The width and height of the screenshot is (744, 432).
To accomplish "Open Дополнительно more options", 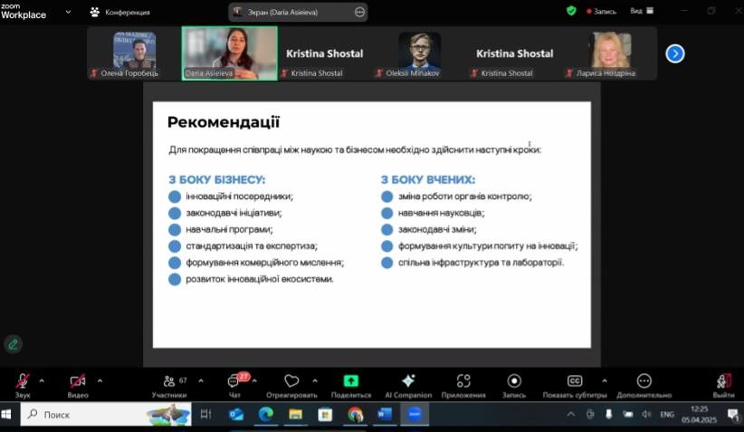I will click(644, 381).
